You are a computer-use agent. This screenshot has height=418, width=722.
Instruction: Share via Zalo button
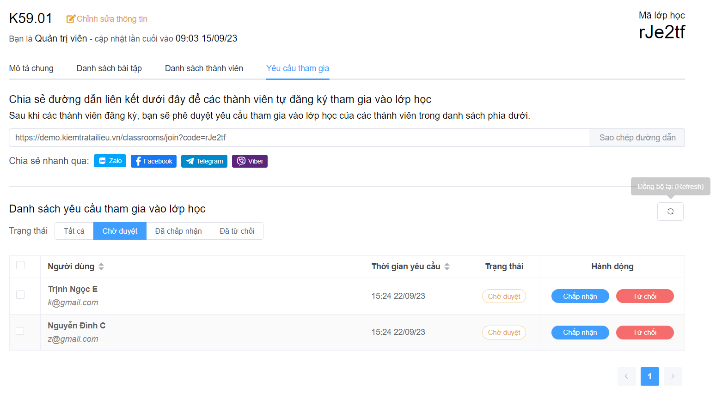(x=110, y=161)
